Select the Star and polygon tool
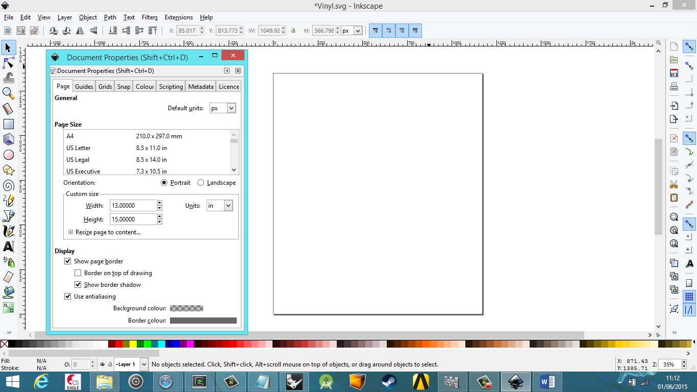The height and width of the screenshot is (392, 697). coord(8,170)
